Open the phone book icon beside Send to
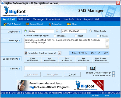 (92, 68)
